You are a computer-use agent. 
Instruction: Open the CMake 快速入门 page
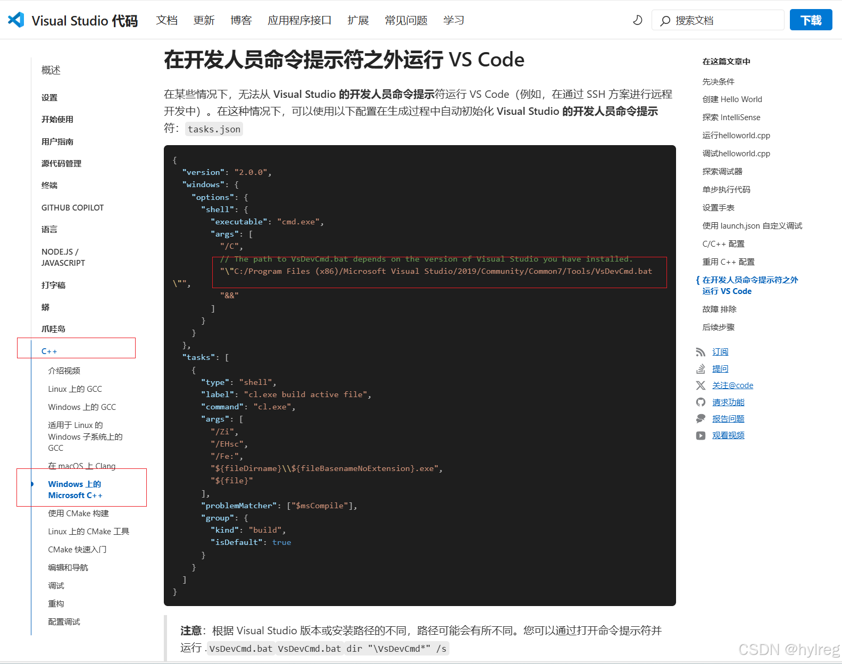tap(77, 550)
